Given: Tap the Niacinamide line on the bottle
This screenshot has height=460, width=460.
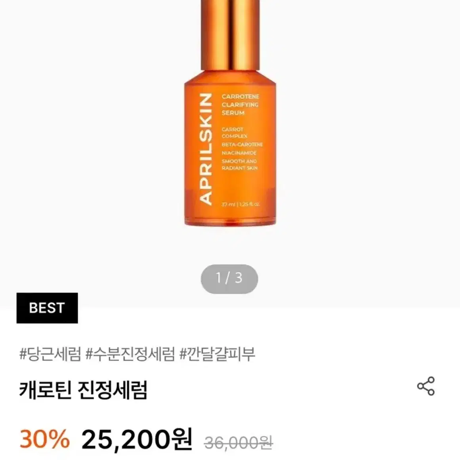Looking at the screenshot, I should tap(239, 153).
